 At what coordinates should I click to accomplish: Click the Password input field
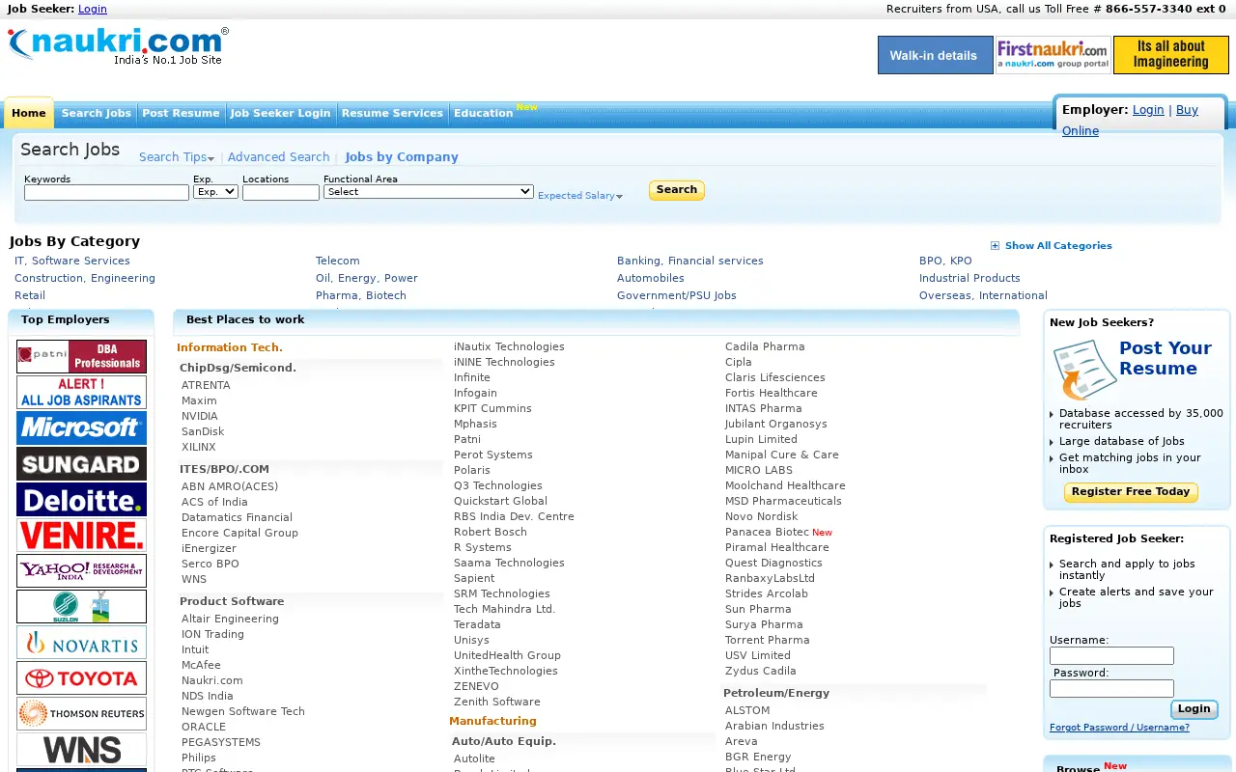coord(1111,689)
